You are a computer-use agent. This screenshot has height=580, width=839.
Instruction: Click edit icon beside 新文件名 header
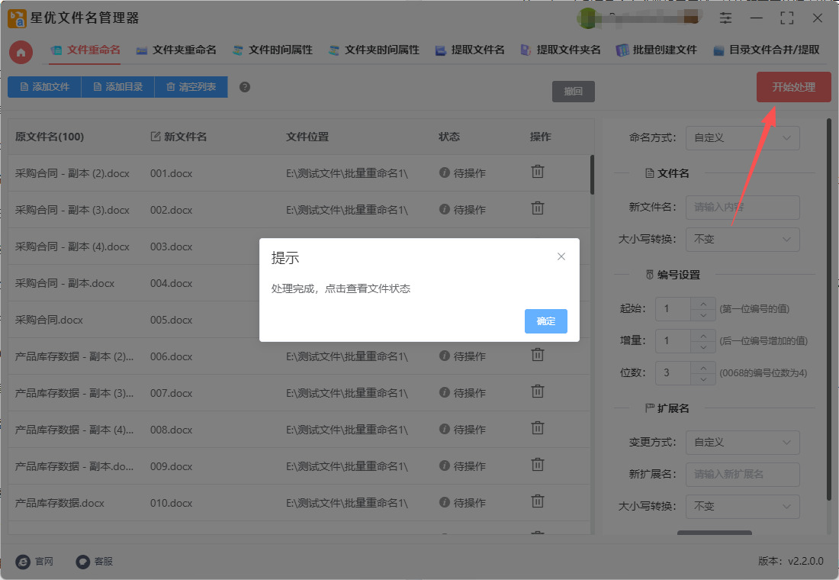[156, 137]
